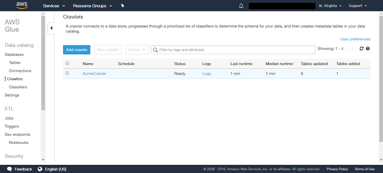
Task: Open the notifications bell icon
Action: [x=241, y=6]
